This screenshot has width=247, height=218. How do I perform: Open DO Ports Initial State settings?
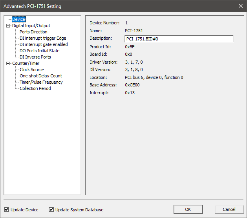[x=40, y=51]
